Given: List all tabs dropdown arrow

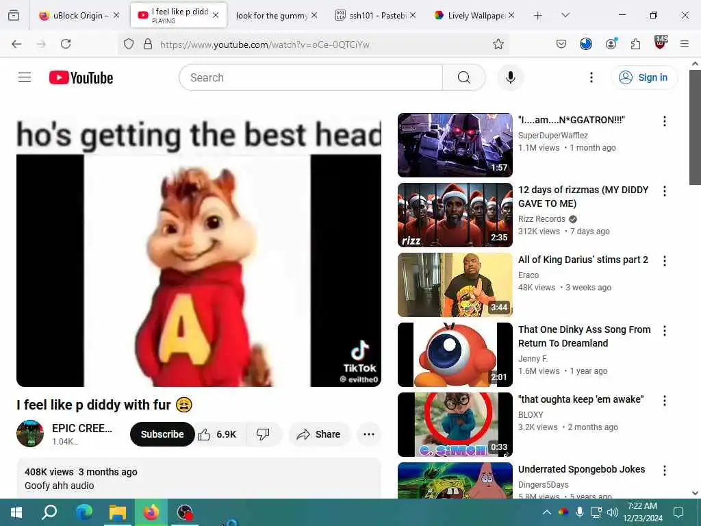Looking at the screenshot, I should point(565,15).
